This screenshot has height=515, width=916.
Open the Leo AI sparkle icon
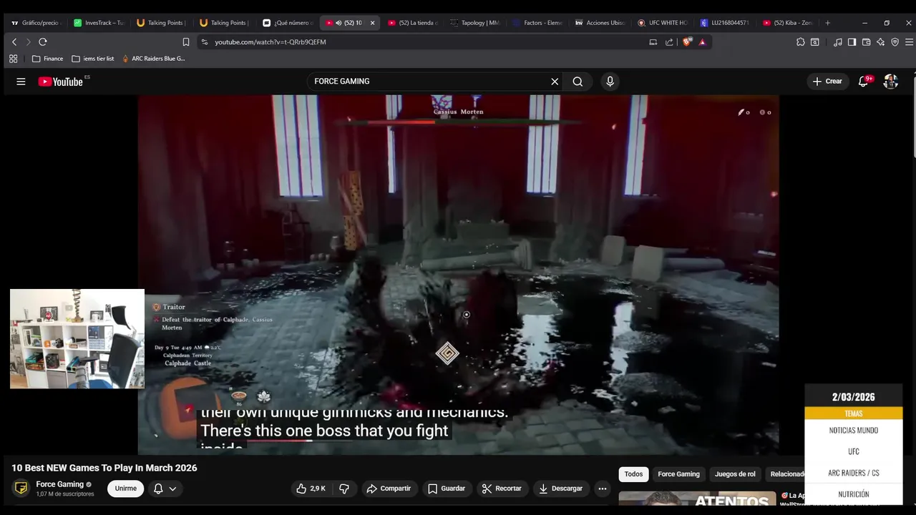click(881, 42)
